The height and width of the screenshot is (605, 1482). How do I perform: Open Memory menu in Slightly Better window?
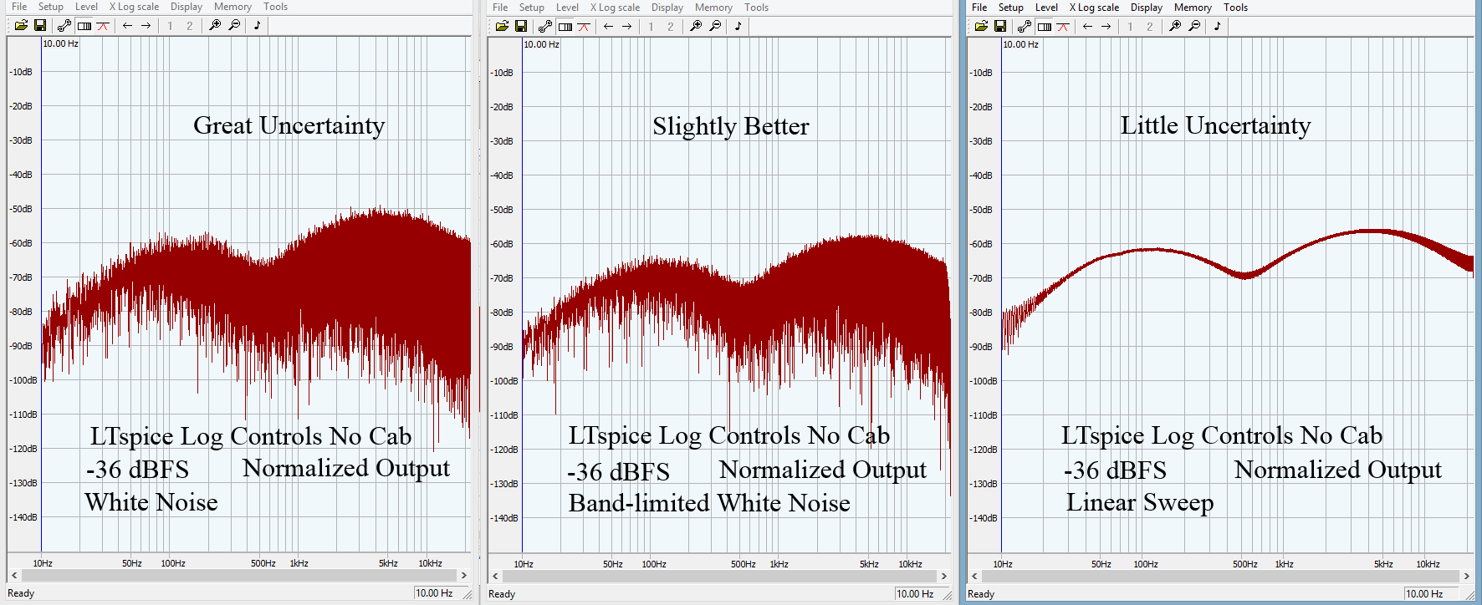pyautogui.click(x=713, y=8)
